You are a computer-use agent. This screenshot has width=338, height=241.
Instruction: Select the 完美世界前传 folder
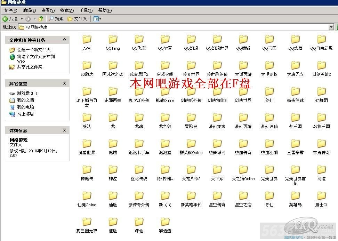295,175
